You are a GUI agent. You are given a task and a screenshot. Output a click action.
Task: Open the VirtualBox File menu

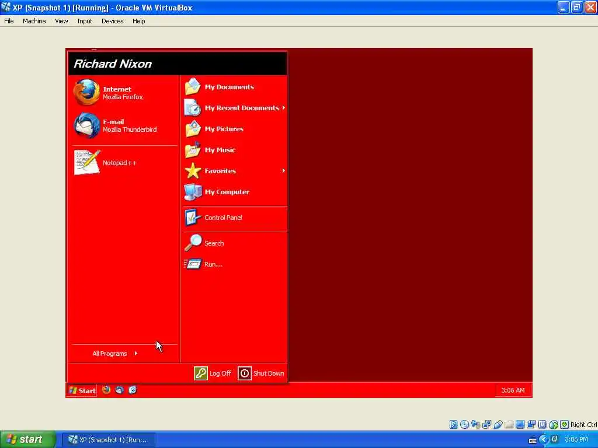tap(9, 21)
